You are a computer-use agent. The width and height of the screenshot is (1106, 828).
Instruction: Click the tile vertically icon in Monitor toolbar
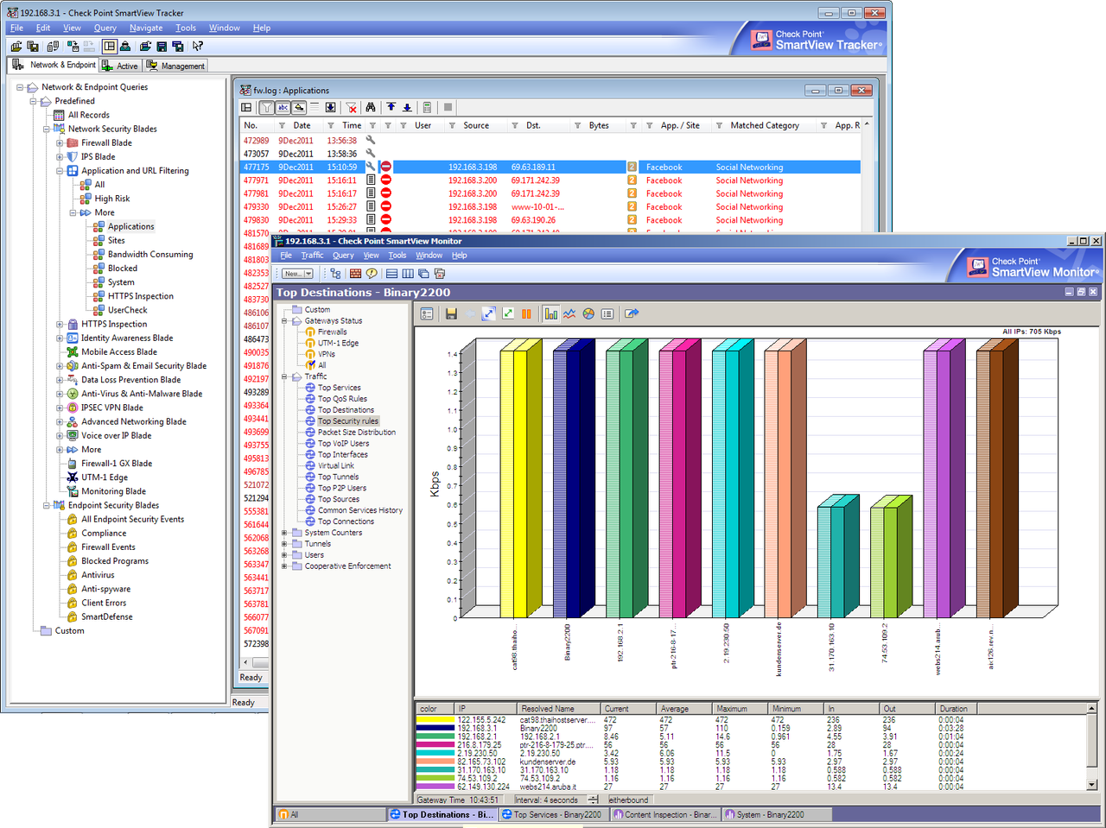pyautogui.click(x=408, y=274)
